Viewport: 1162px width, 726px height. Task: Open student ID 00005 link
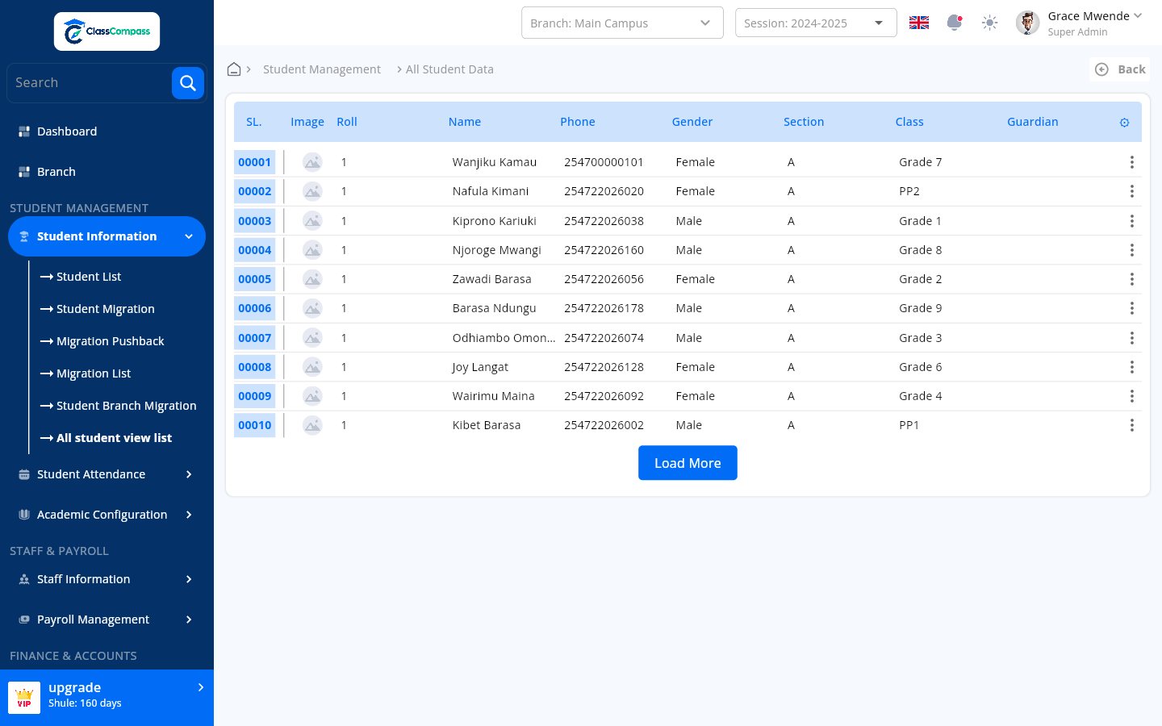tap(255, 279)
